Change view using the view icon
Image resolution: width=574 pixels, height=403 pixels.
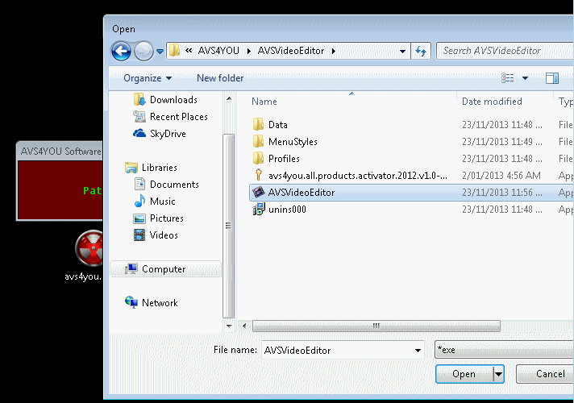[x=507, y=77]
